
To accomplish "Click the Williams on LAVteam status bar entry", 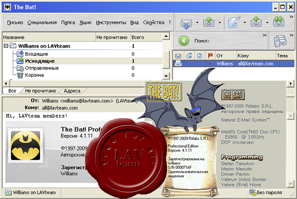I will click(x=31, y=193).
